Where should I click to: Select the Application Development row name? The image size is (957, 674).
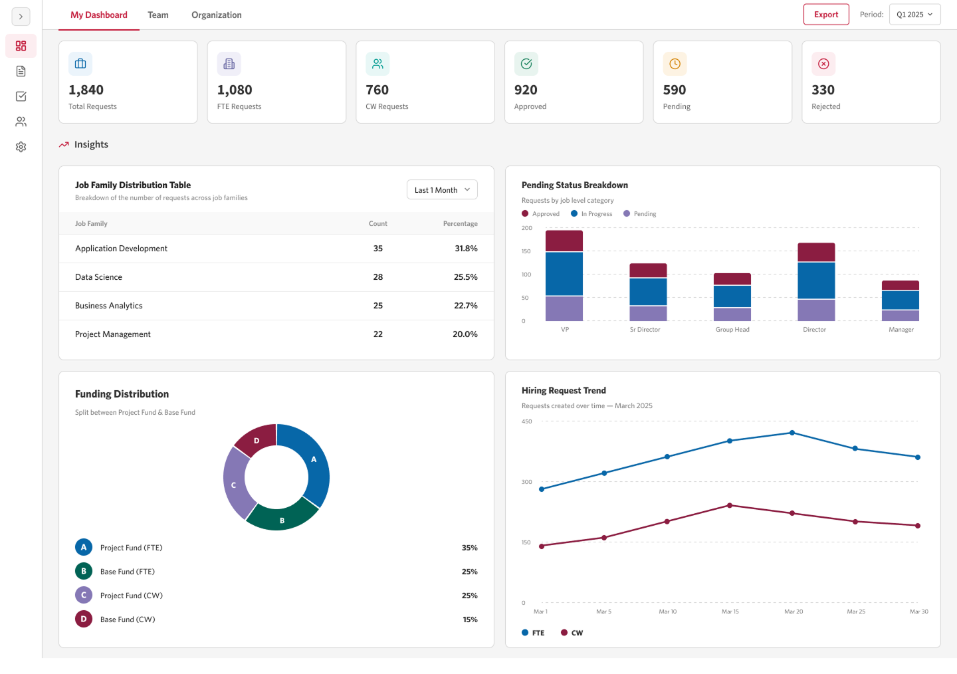point(121,249)
